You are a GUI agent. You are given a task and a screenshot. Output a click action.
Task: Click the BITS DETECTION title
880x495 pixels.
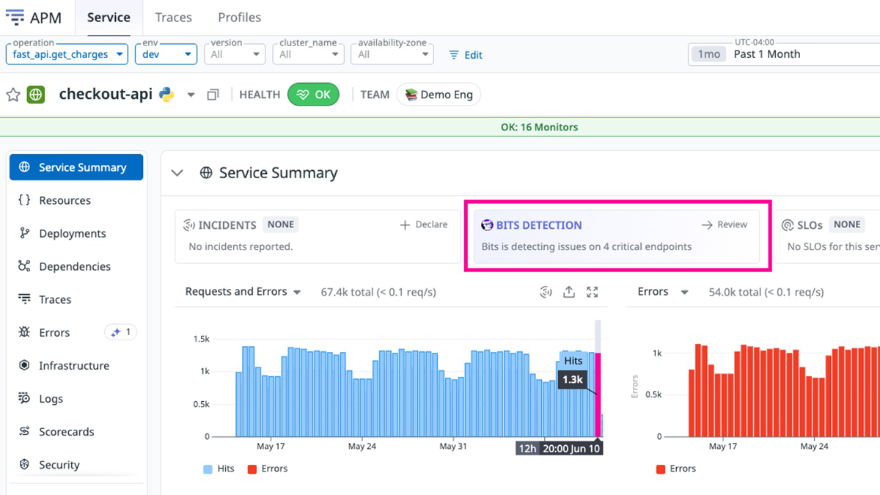coord(539,225)
